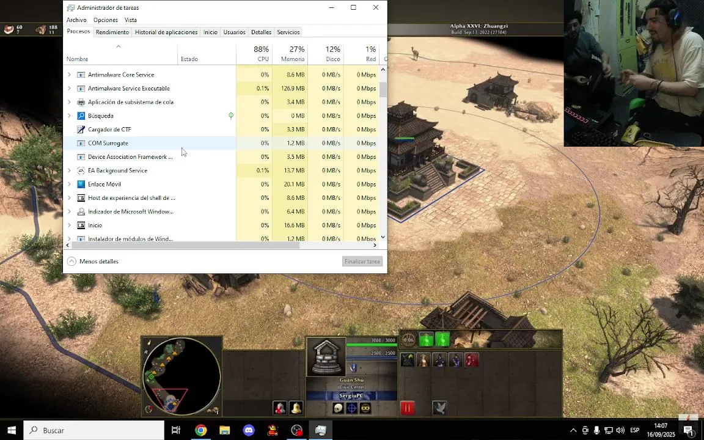Expand the Búsqueda process group
704x440 pixels.
point(69,116)
